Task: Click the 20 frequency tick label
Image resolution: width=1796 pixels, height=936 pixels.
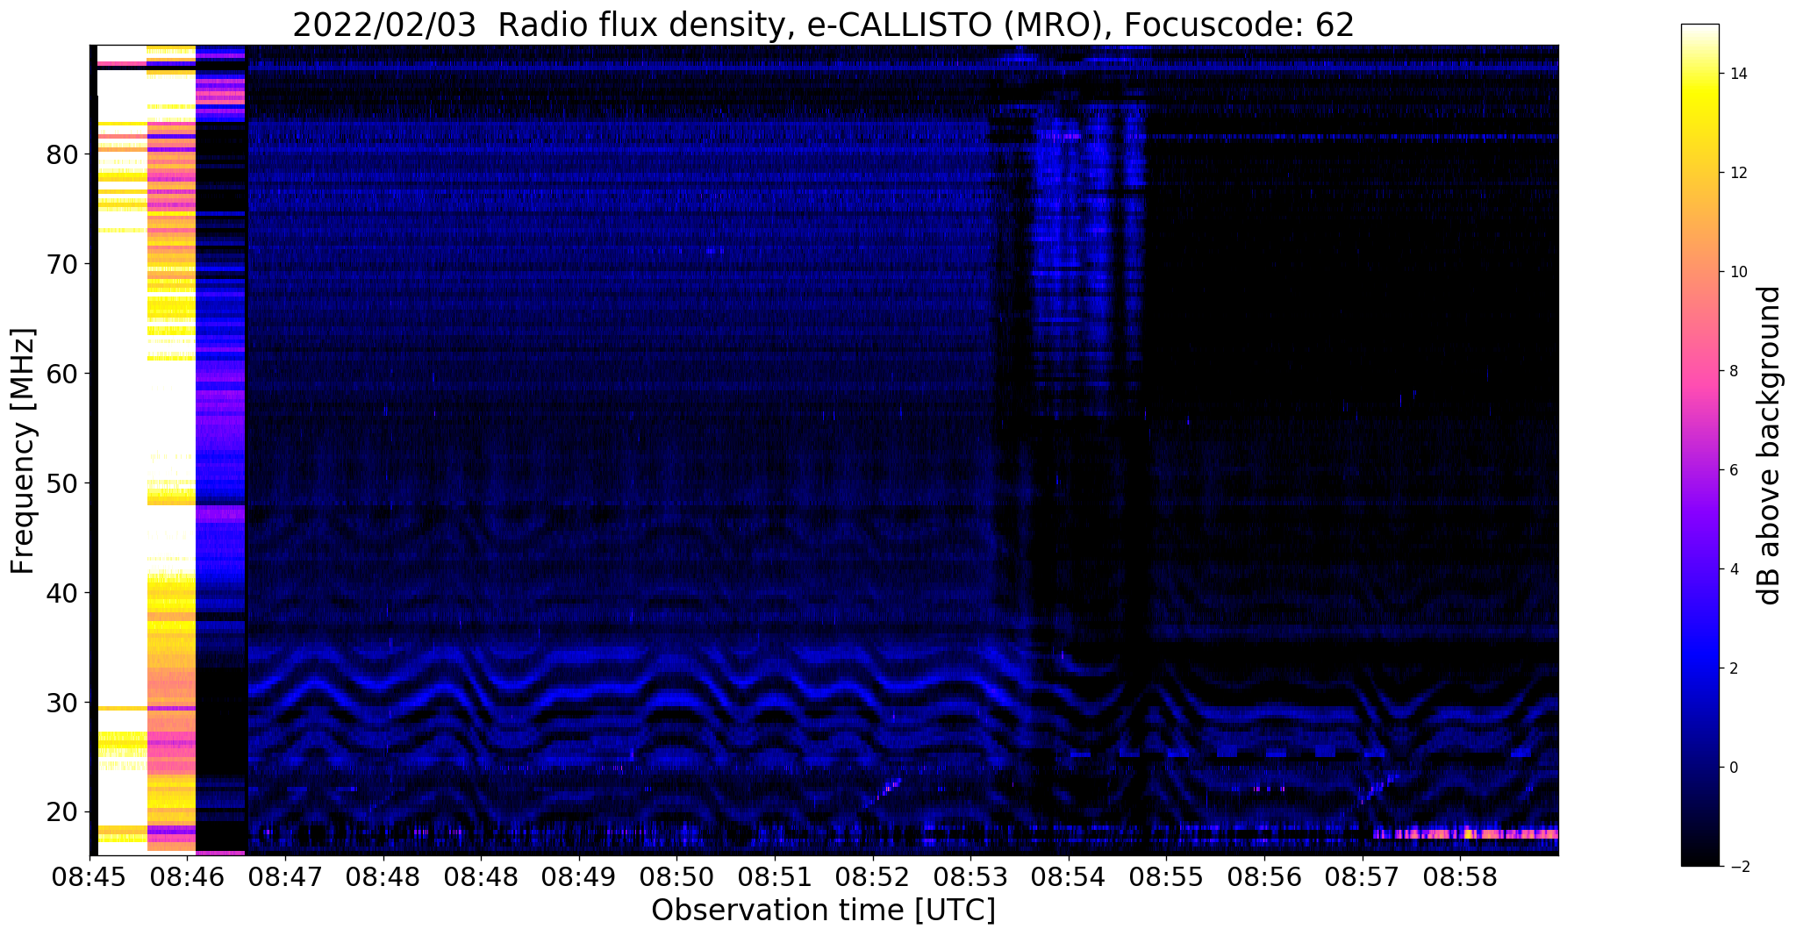Action: coord(63,812)
